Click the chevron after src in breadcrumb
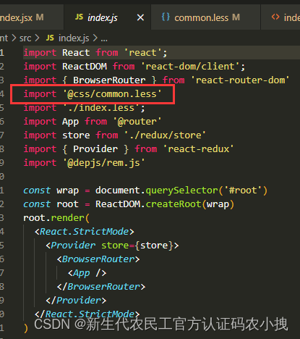 (37, 38)
